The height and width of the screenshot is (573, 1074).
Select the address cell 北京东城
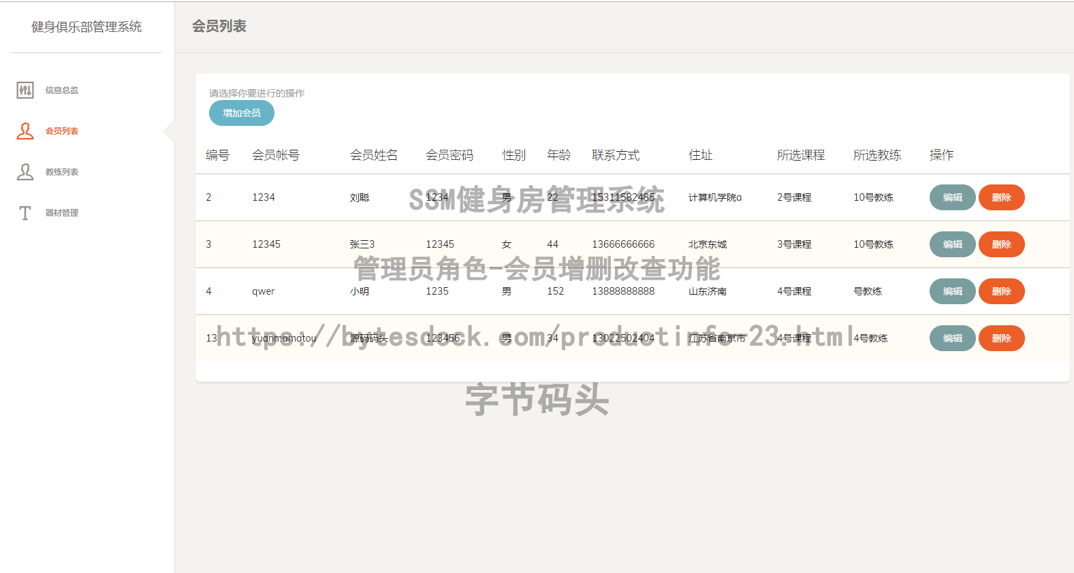point(708,244)
